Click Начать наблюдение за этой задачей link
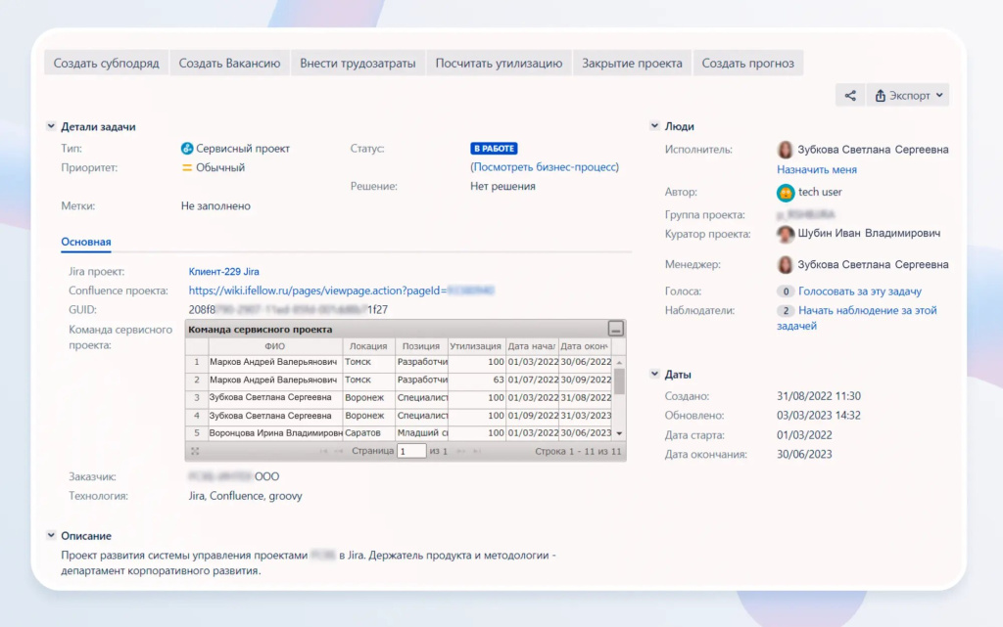 point(856,318)
